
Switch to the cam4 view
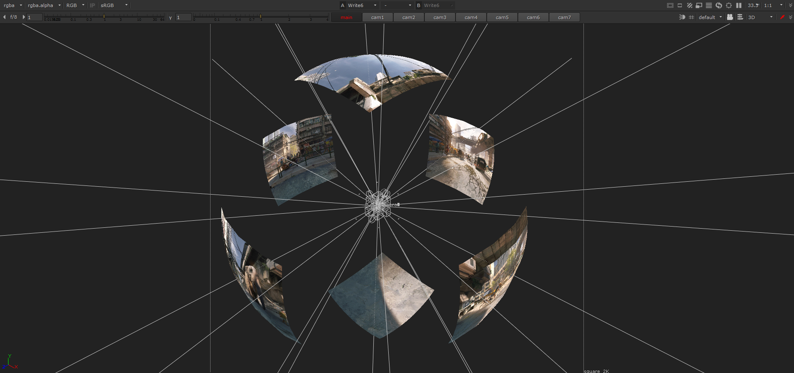[x=471, y=17]
